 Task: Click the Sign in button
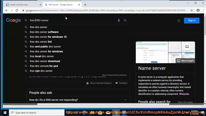[x=192, y=21]
